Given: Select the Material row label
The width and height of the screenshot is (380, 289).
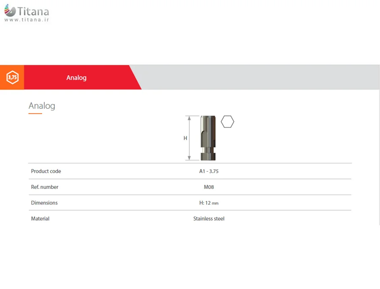Looking at the screenshot, I should [x=40, y=219].
